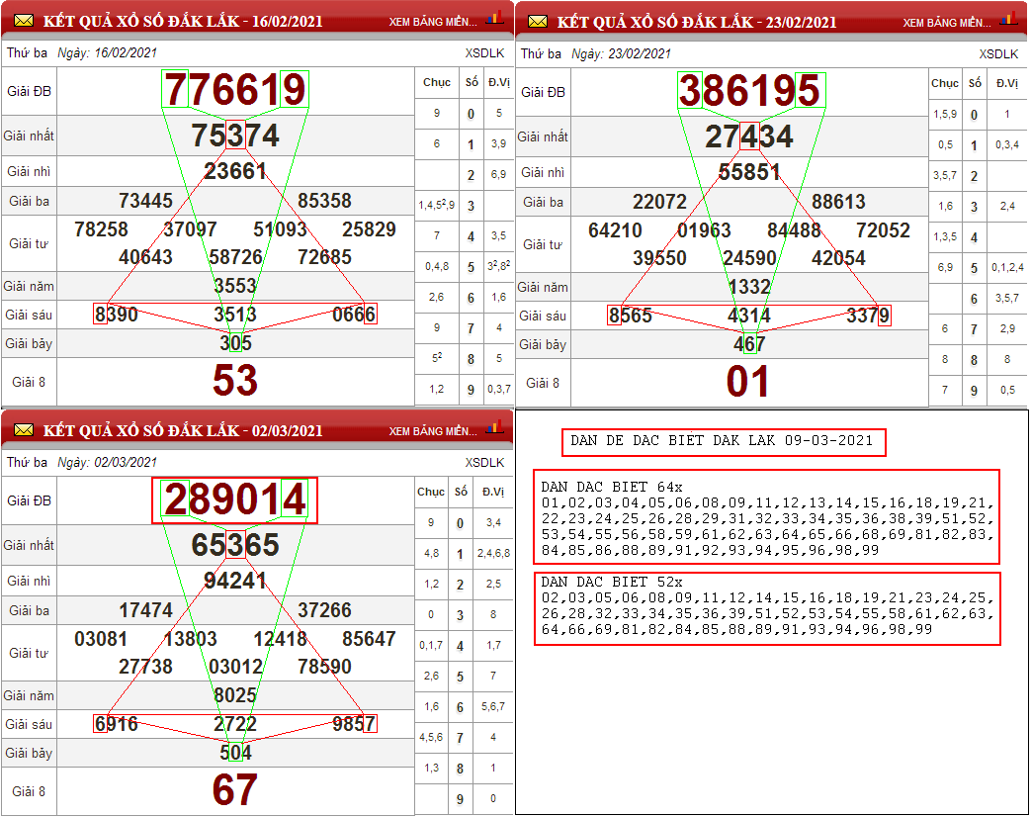The image size is (1031, 817).
Task: Select first prize number 65365
Action: pyautogui.click(x=235, y=545)
